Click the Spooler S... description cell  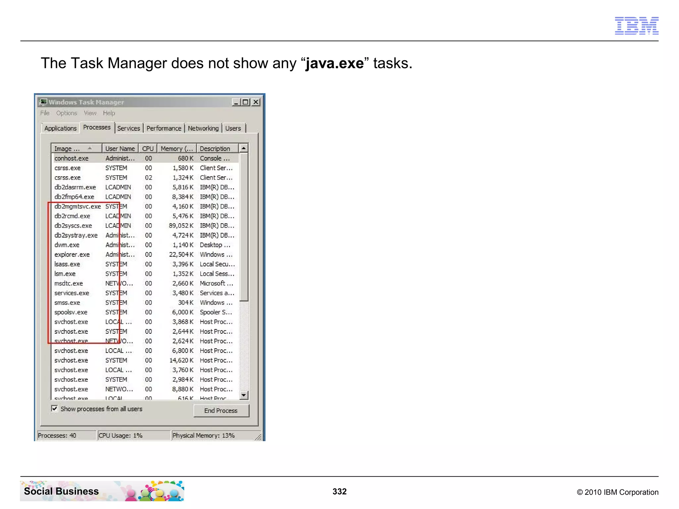[x=216, y=312]
